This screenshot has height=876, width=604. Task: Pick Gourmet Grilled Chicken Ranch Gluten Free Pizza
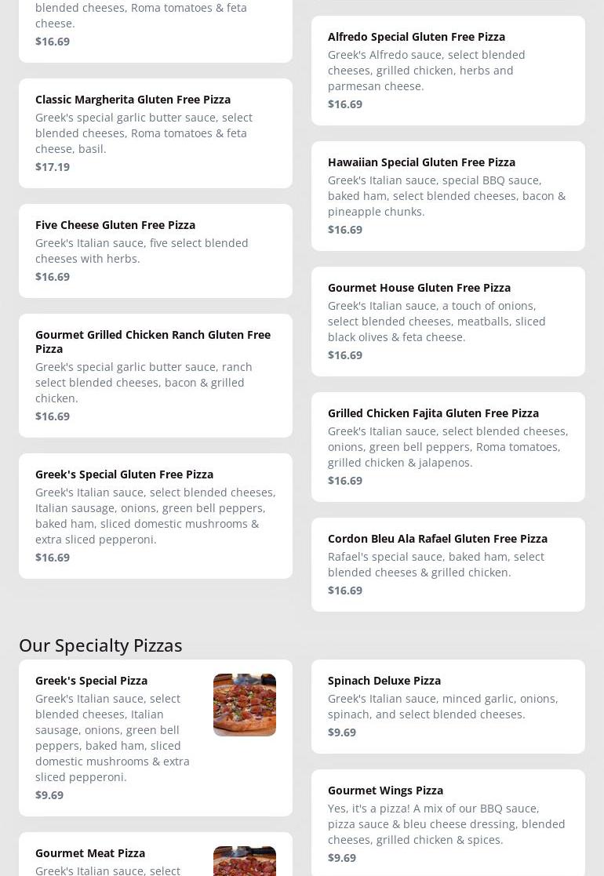tap(153, 341)
